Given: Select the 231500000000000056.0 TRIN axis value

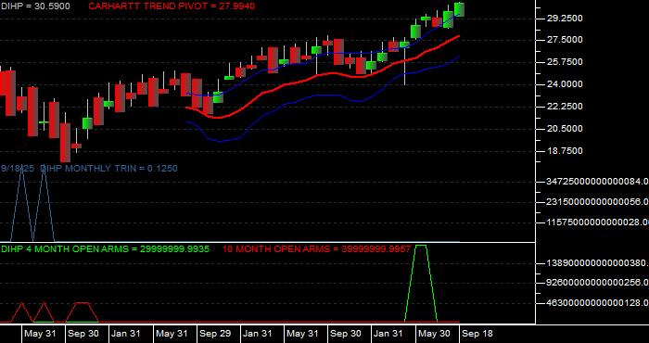Looking at the screenshot, I should point(598,201).
